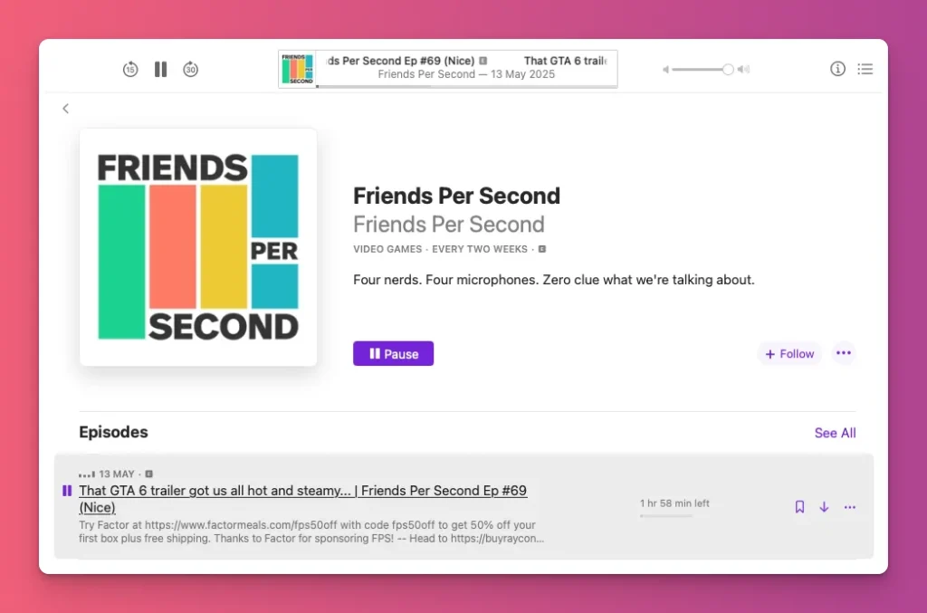Download the GTA 6 trailer episode
Screen dimensions: 927x613
824,507
